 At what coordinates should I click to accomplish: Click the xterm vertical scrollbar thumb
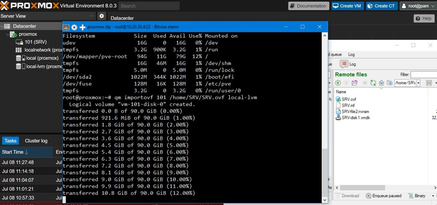324,173
